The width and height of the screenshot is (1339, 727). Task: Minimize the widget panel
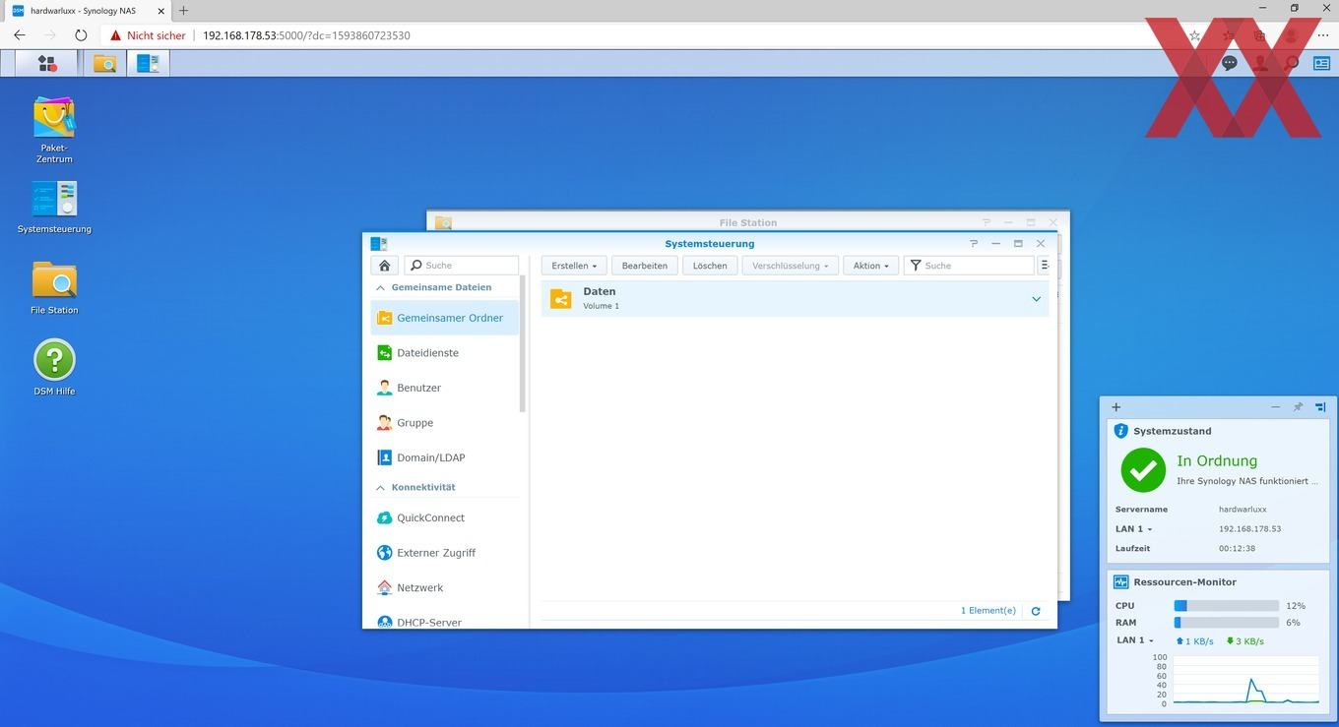point(1276,407)
